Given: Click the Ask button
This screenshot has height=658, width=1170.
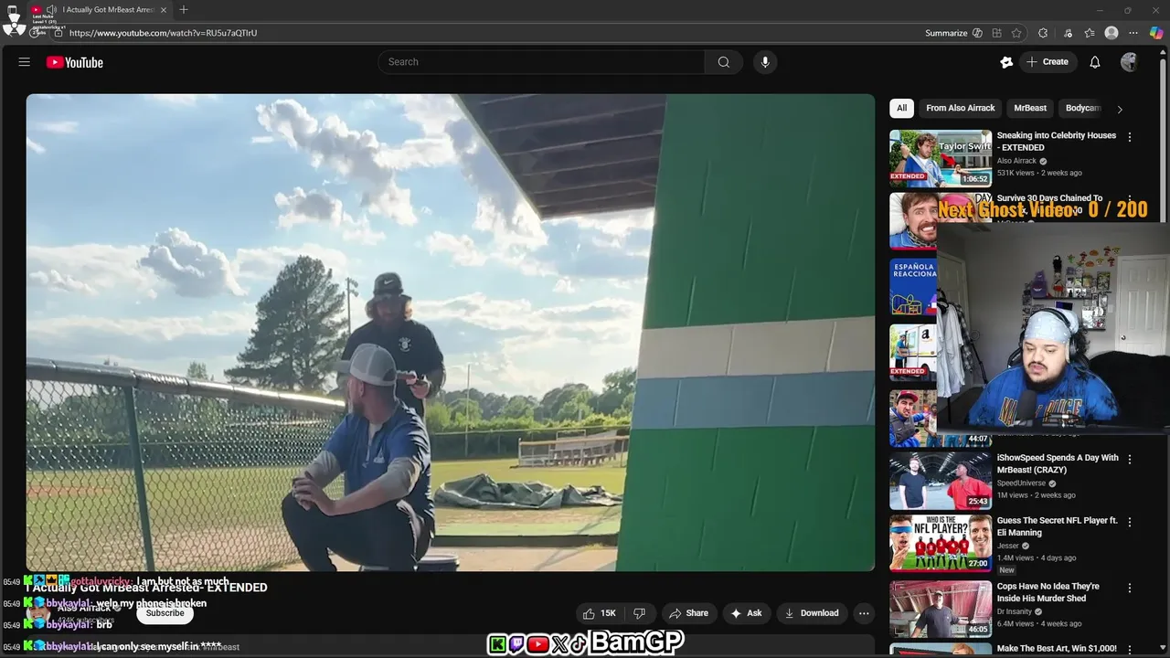Looking at the screenshot, I should point(746,613).
